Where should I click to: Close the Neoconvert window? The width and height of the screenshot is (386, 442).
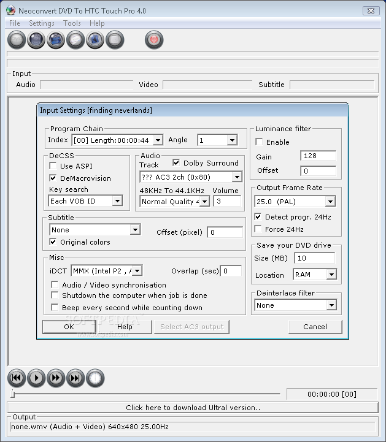pos(371,10)
